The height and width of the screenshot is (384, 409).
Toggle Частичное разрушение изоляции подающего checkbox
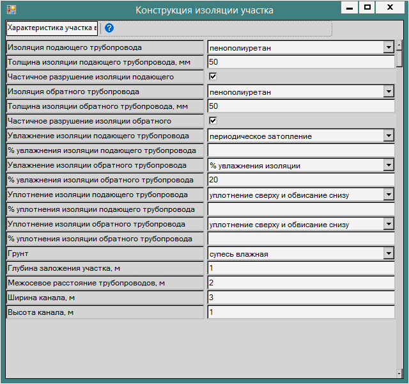[213, 77]
